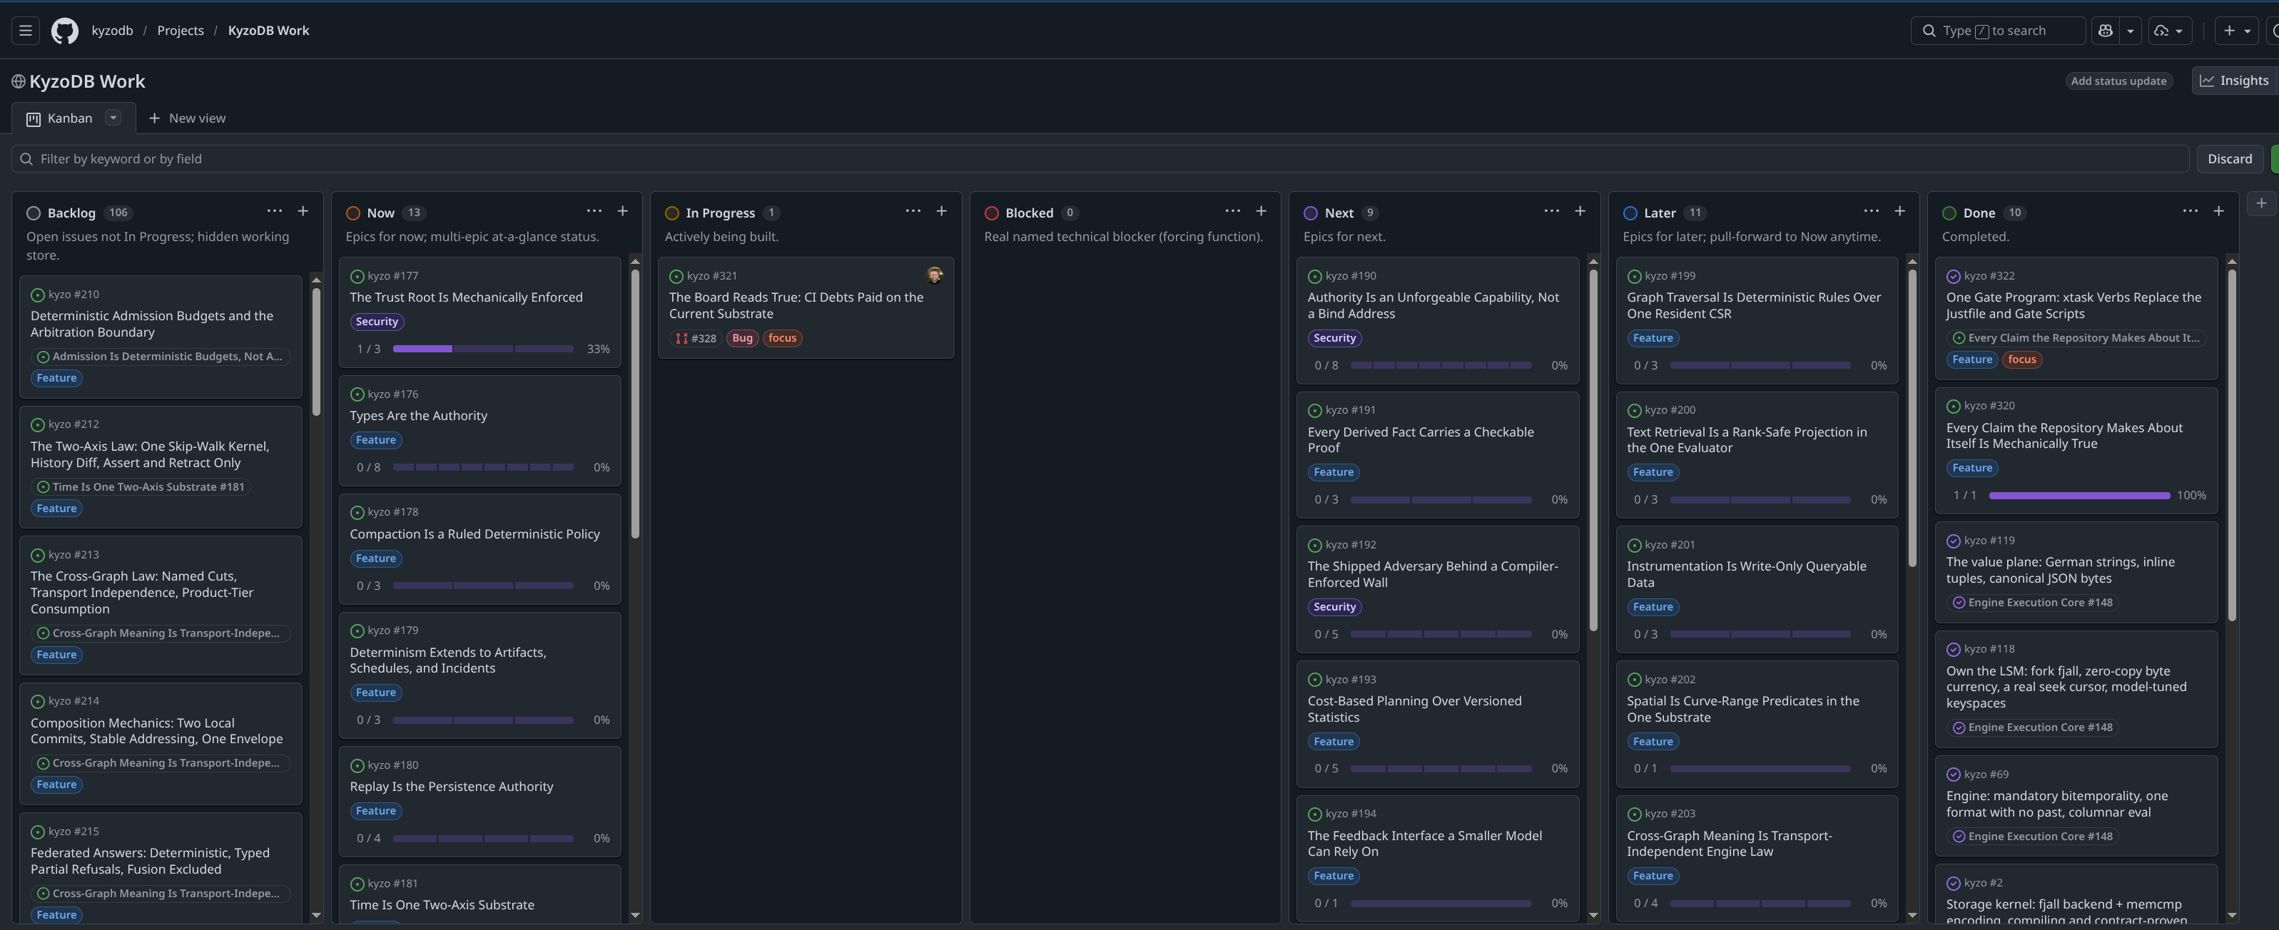Viewport: 2279px width, 930px height.
Task: Open card Types Are the Authority
Action: (x=418, y=417)
